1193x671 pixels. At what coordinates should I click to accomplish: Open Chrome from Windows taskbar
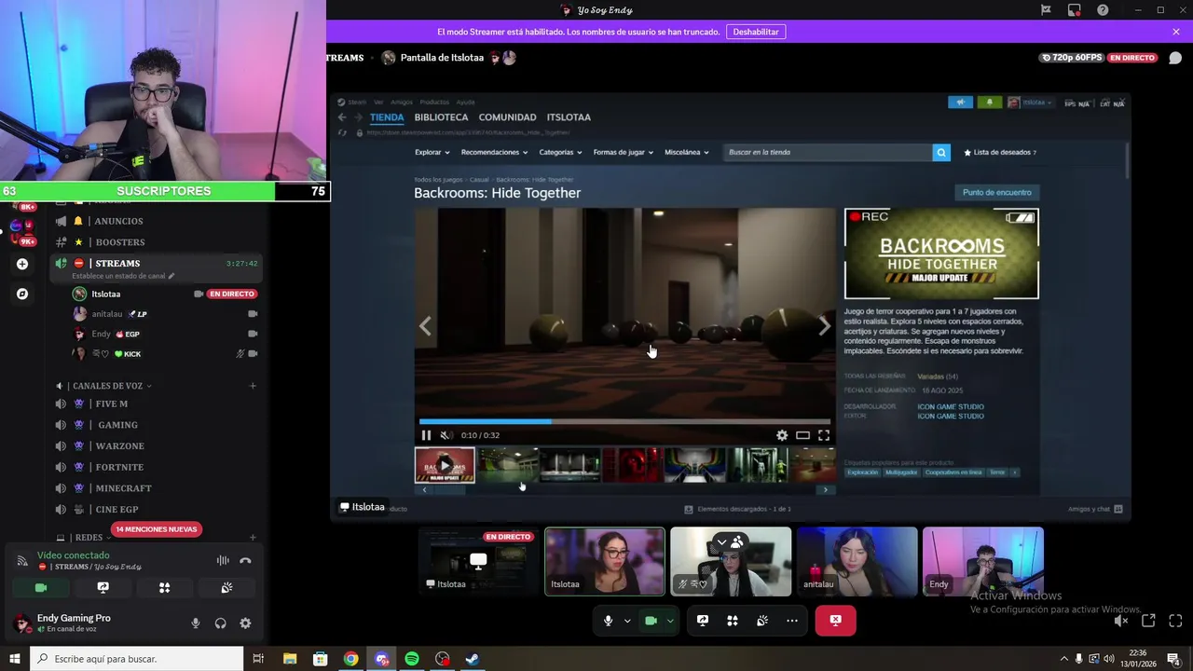point(350,659)
